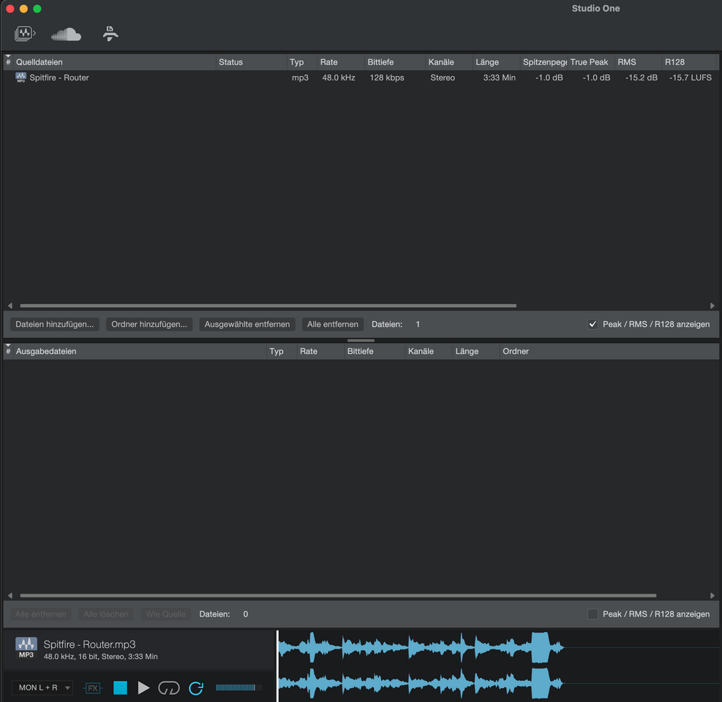Click source list scroll right arrow

click(712, 306)
